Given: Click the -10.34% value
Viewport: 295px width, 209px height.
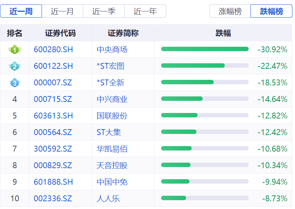Looking at the screenshot, I should (x=273, y=166).
